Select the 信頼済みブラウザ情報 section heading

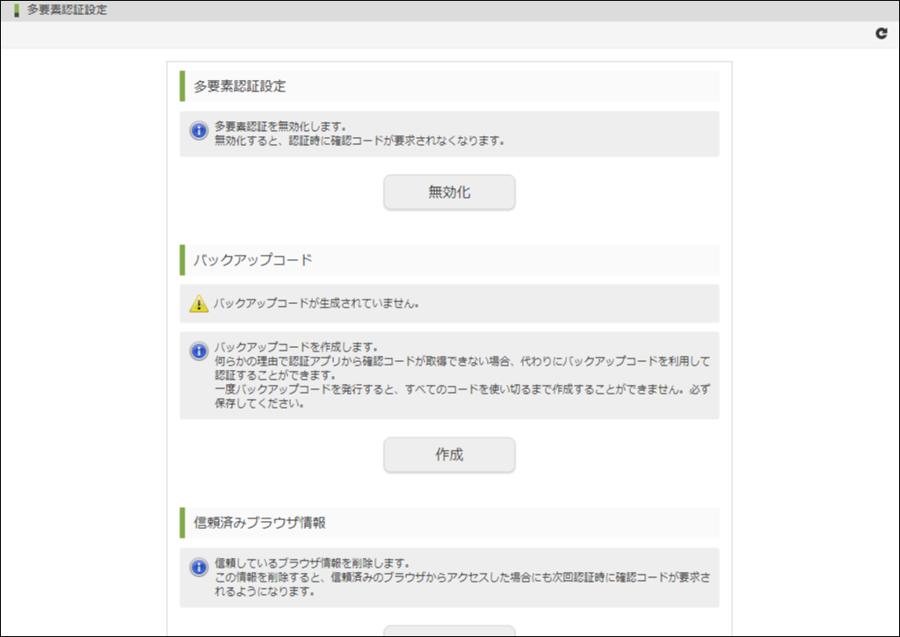(259, 523)
